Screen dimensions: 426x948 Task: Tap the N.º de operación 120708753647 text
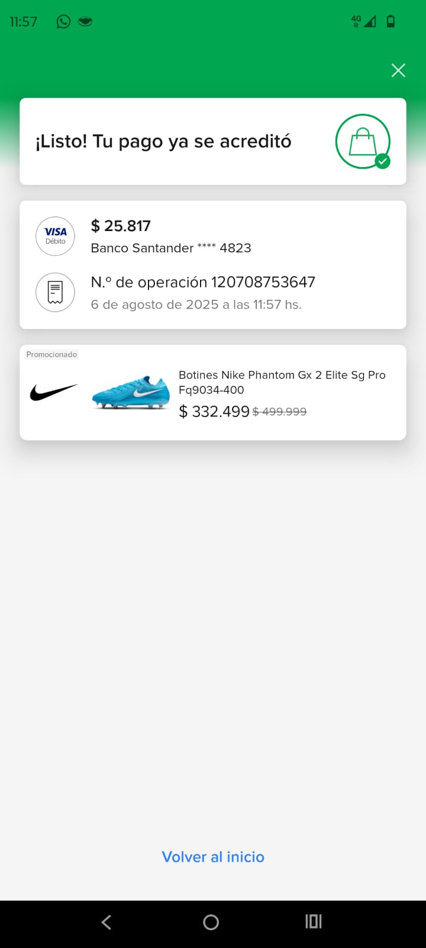(x=203, y=282)
